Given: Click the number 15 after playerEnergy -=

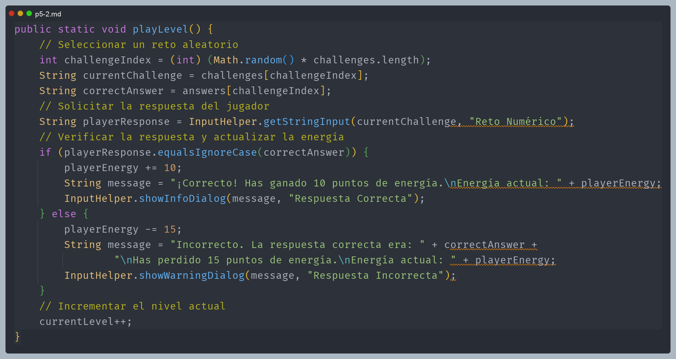Looking at the screenshot, I should 170,229.
